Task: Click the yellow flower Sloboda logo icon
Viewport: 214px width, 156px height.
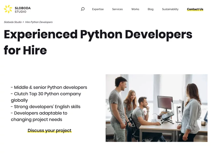Action: 8,9
